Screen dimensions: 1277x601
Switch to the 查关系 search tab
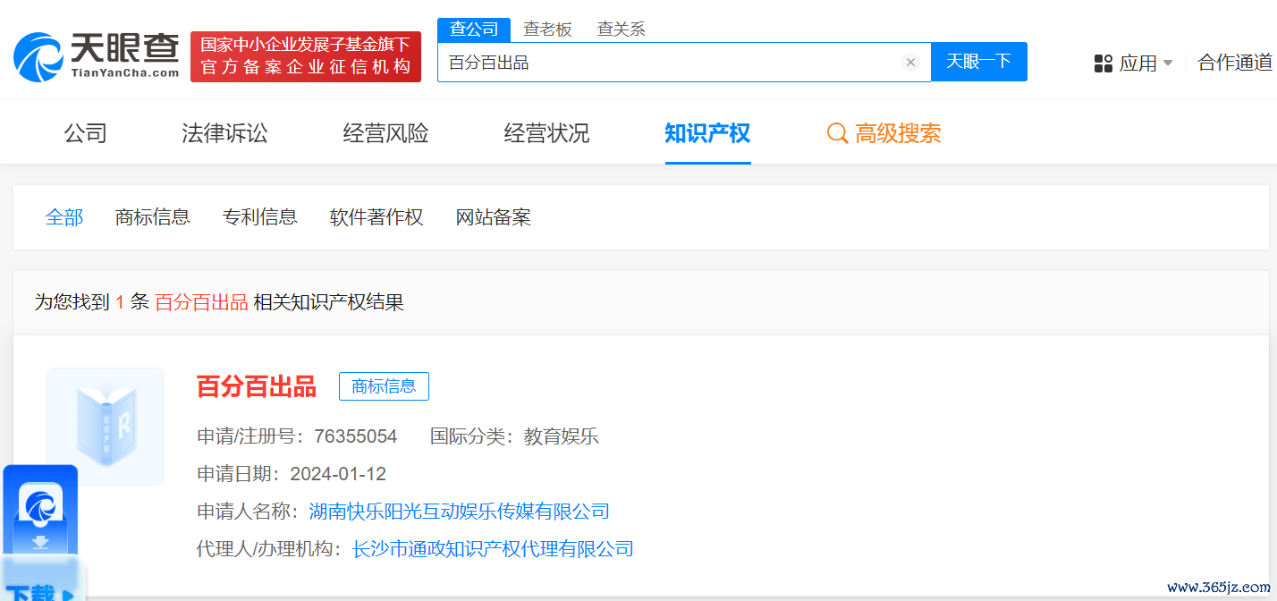click(x=621, y=30)
